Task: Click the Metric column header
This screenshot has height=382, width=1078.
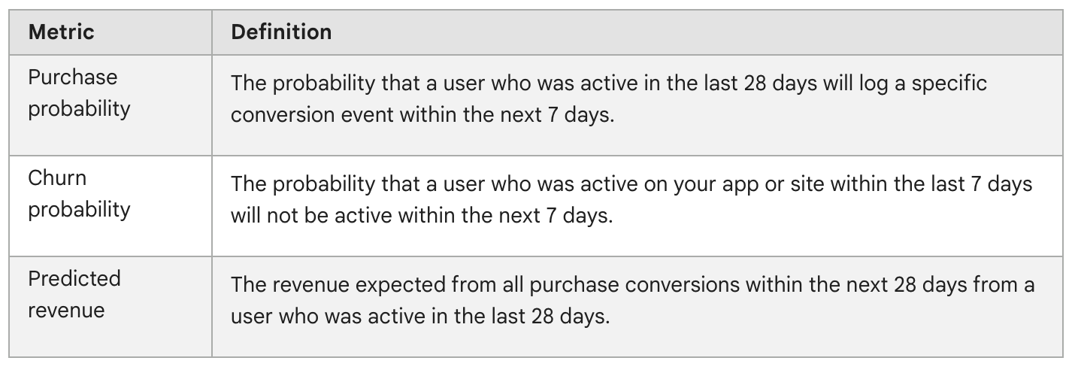Action: tap(111, 32)
